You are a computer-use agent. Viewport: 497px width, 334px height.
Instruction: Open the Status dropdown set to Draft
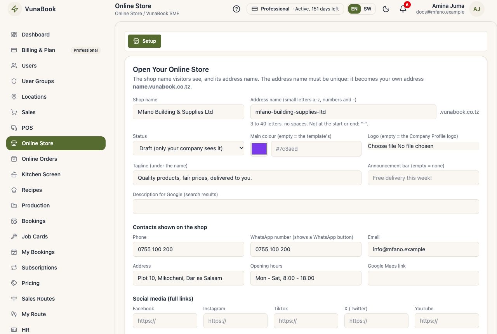point(188,148)
